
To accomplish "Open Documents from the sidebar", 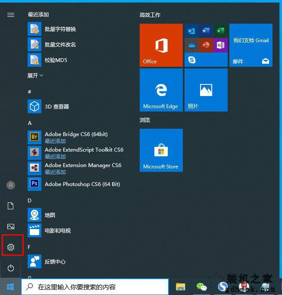I will tap(11, 206).
